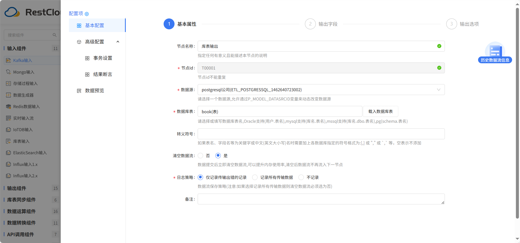Viewport: 520px width, 243px height.
Task: Open the 结果断言 settings page
Action: (x=103, y=74)
